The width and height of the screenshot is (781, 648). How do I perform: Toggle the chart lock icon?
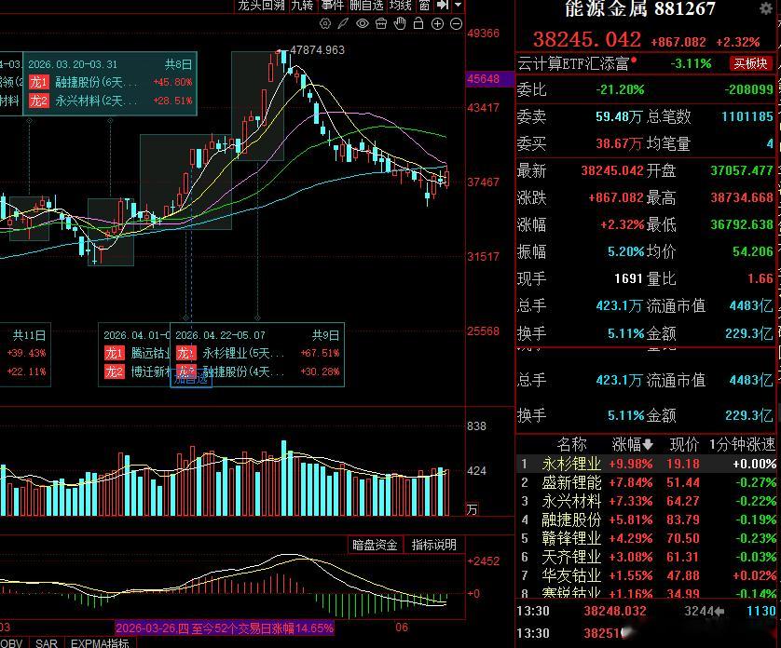coord(418,23)
